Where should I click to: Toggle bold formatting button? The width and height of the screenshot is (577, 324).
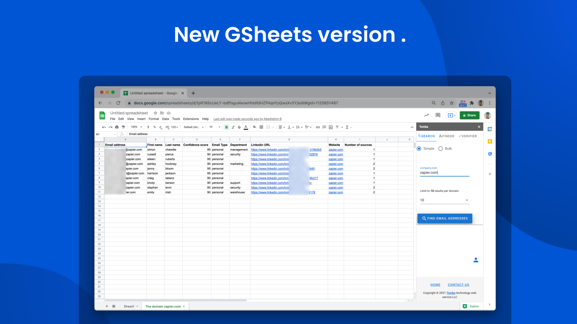(226, 127)
